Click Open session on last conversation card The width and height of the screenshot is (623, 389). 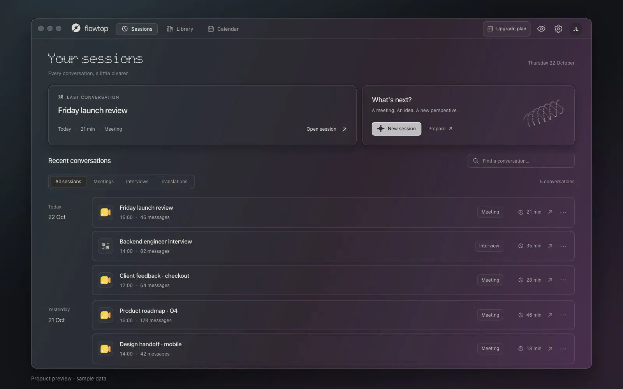pyautogui.click(x=321, y=129)
